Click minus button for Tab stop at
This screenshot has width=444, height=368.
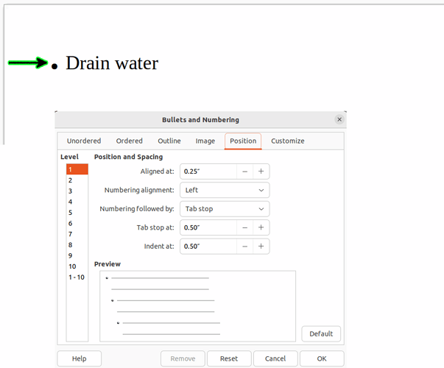244,227
